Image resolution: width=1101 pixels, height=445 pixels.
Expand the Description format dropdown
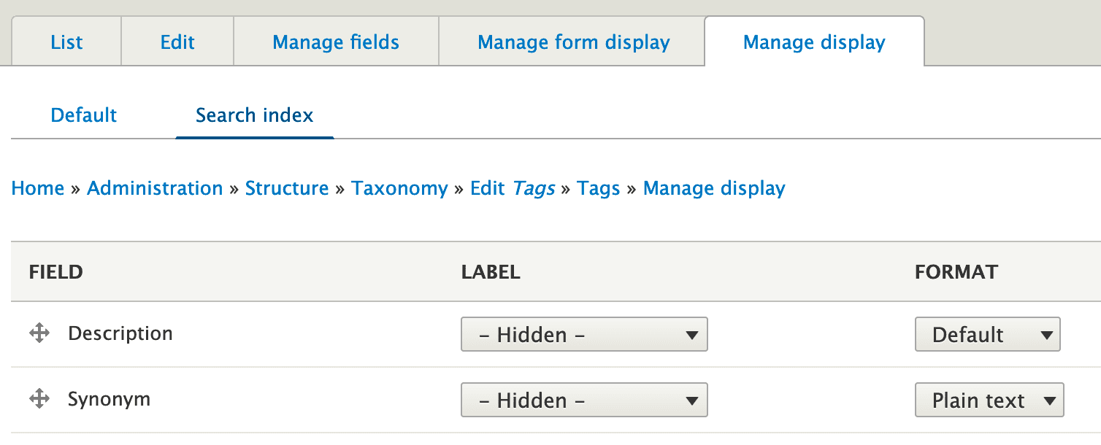click(x=987, y=335)
